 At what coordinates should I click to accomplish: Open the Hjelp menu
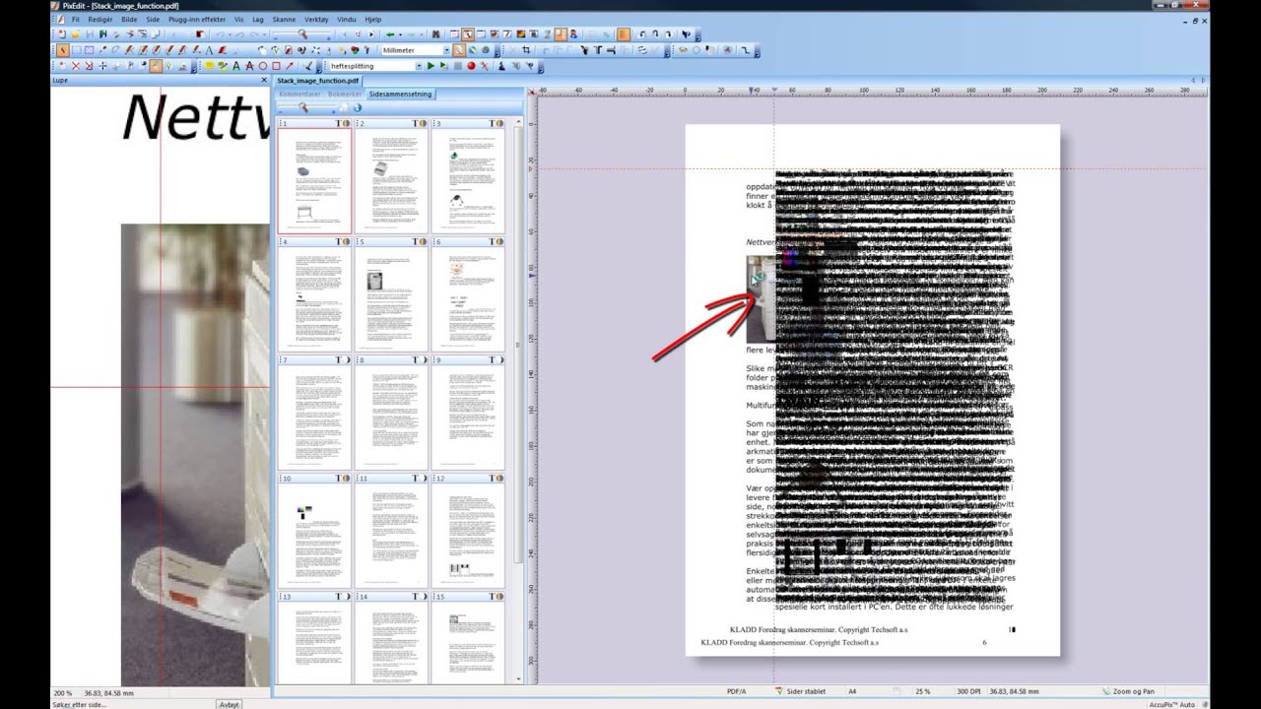point(372,19)
